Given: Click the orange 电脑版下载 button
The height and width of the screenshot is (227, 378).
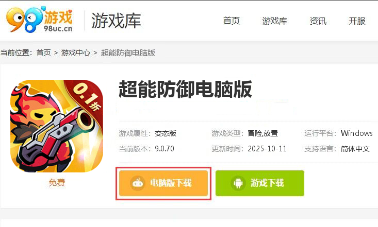Looking at the screenshot, I should point(163,183).
